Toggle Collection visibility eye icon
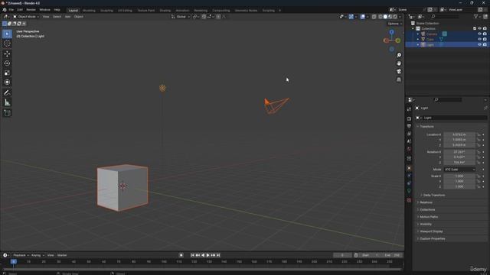The image size is (490, 275). tap(479, 29)
